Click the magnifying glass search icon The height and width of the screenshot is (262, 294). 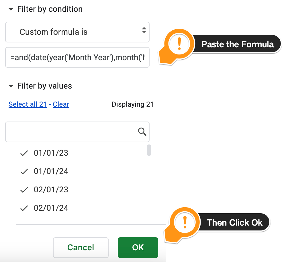(142, 132)
